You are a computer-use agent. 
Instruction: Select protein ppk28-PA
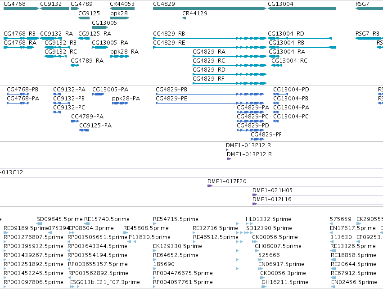pos(126,99)
